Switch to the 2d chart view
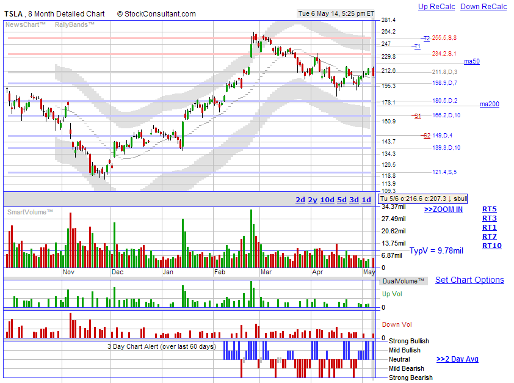 pos(300,200)
